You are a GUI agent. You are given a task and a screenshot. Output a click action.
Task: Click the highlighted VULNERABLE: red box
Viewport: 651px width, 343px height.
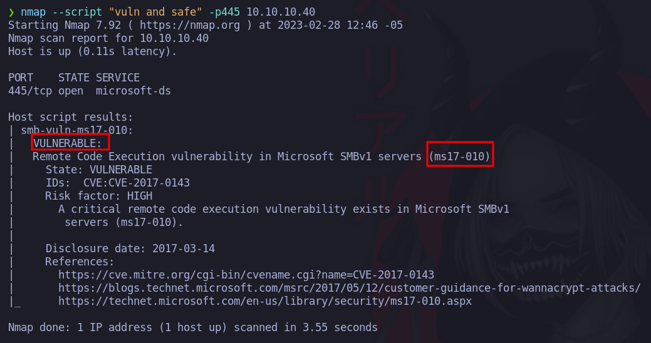(70, 142)
